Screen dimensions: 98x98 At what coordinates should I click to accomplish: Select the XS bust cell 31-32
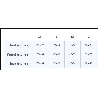point(40,45)
